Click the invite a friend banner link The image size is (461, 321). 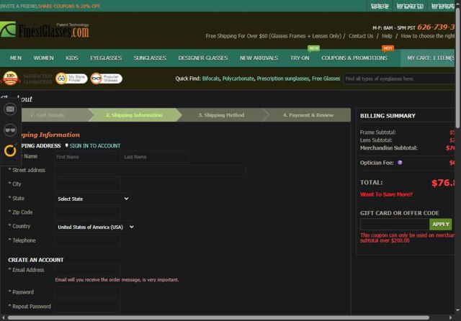[50, 6]
